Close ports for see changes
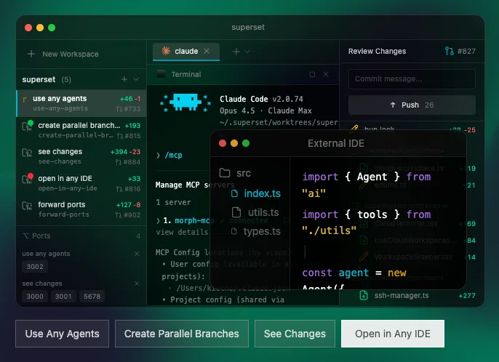Image resolution: width=499 pixels, height=362 pixels. tap(137, 283)
